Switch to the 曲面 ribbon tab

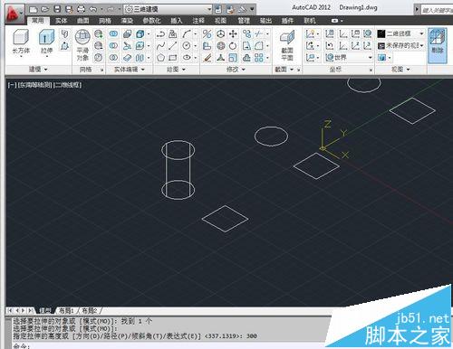[83, 21]
